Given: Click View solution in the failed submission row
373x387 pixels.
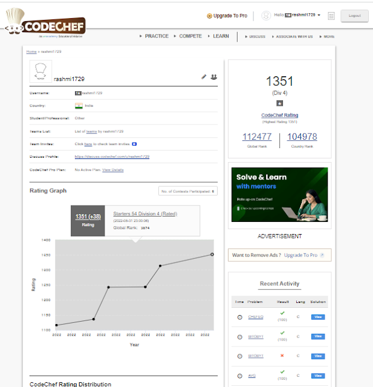Looking at the screenshot, I should point(318,356).
